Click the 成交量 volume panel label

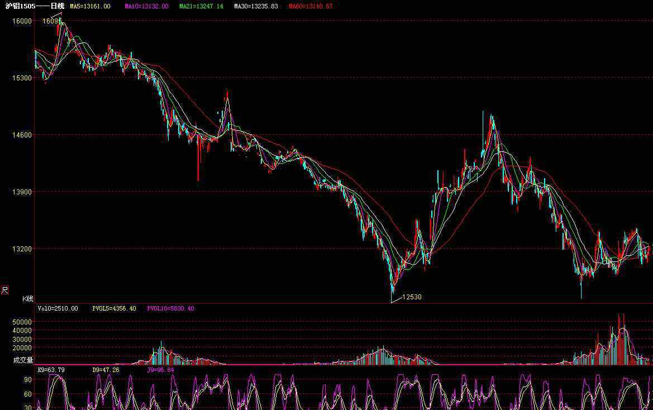click(23, 360)
